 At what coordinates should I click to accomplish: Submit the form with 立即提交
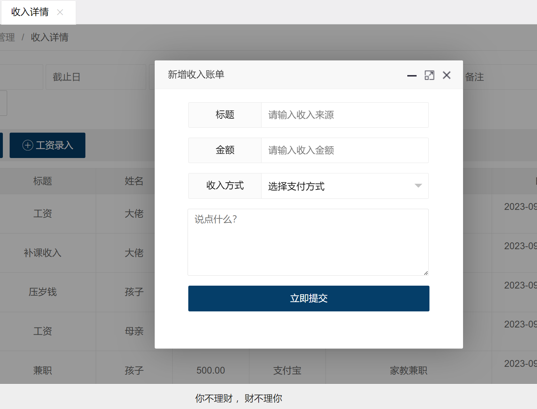pos(309,299)
